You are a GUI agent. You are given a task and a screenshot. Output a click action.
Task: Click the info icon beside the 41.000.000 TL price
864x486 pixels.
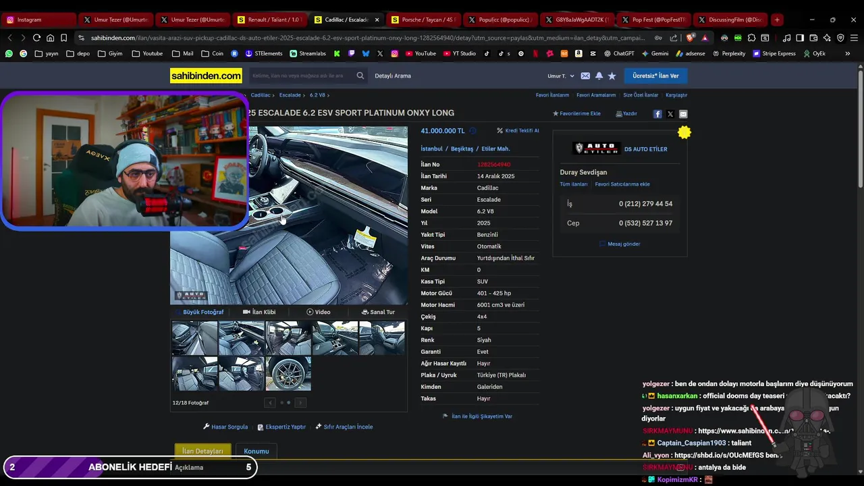pyautogui.click(x=473, y=131)
